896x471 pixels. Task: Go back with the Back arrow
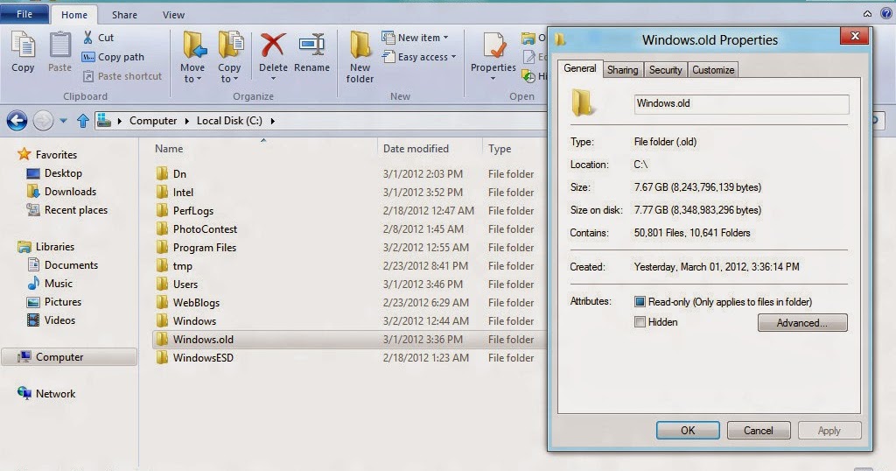pos(17,121)
